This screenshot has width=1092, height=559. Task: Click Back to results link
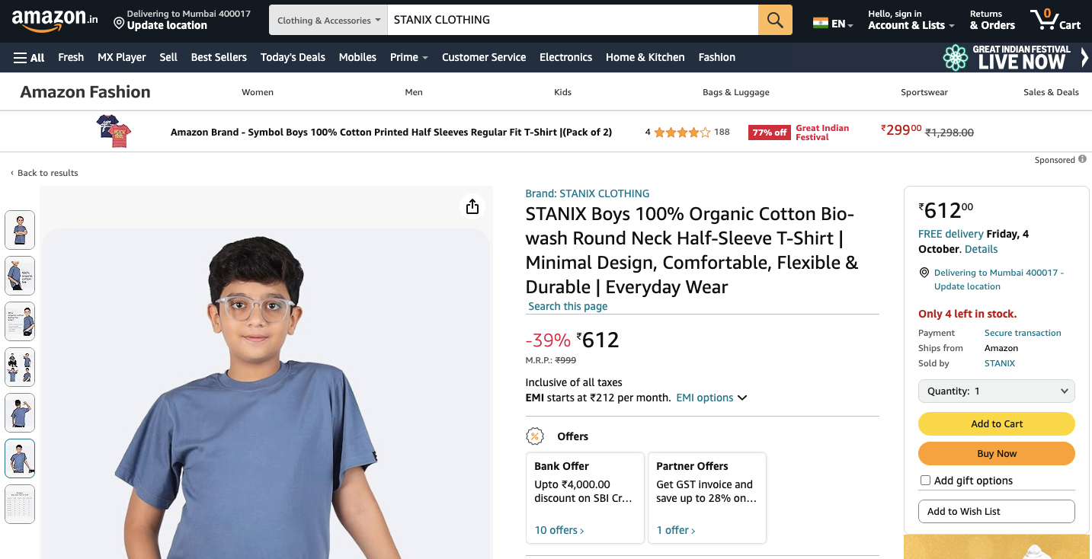pyautogui.click(x=47, y=173)
